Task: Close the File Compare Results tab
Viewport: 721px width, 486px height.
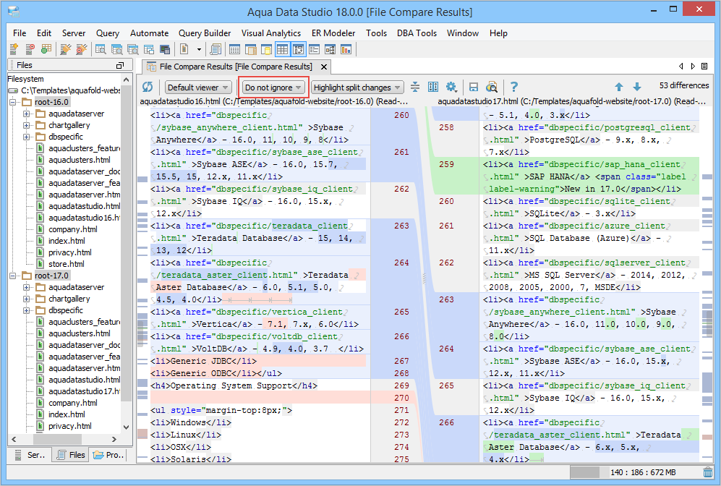Action: [324, 67]
